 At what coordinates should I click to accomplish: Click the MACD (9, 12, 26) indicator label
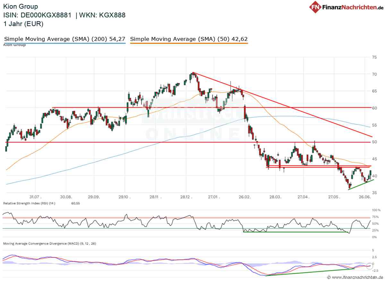pyautogui.click(x=49, y=244)
